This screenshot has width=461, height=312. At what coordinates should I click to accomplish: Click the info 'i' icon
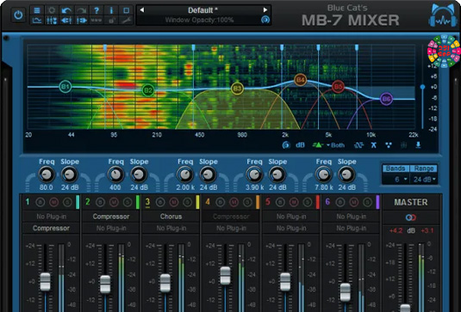(111, 10)
